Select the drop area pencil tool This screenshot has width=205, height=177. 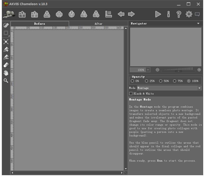(6, 57)
